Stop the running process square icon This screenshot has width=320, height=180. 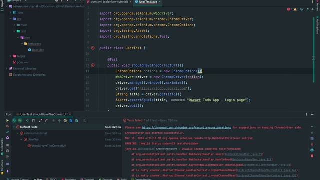(x=8, y=145)
